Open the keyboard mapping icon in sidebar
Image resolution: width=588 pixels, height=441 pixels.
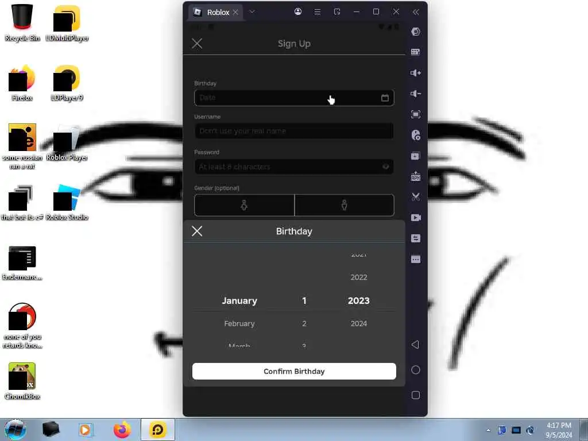(416, 52)
